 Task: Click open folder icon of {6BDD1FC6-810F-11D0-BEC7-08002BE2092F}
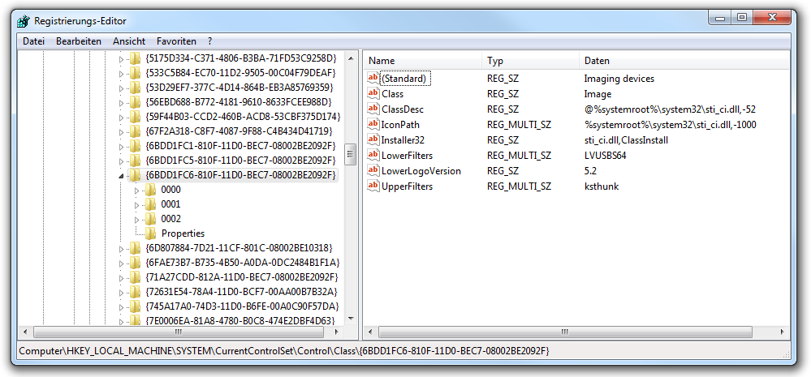click(135, 175)
